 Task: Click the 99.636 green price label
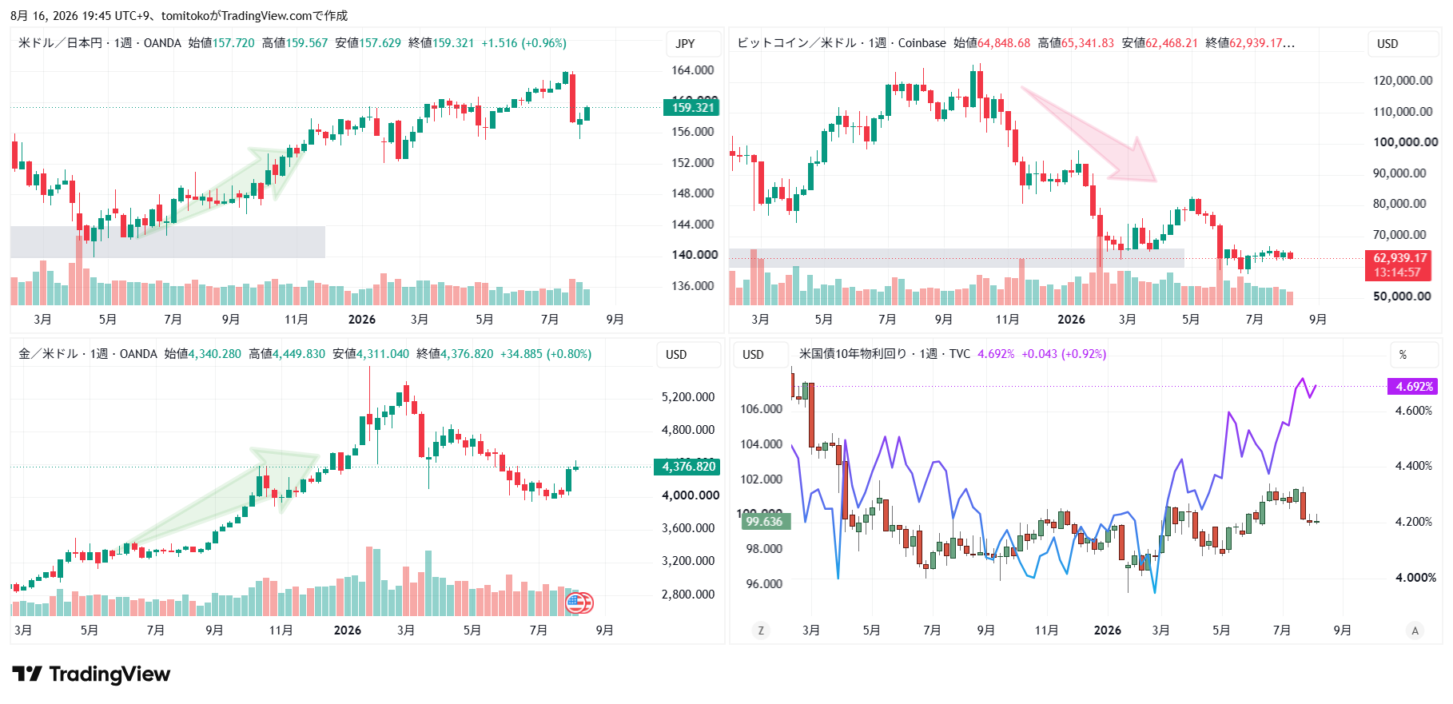point(765,522)
